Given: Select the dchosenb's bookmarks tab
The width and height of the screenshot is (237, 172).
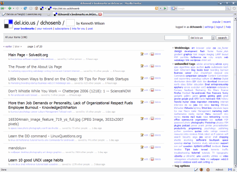Looking at the screenshot, I should tap(77, 14).
